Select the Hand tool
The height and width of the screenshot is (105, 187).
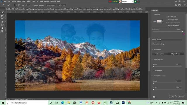(x=2, y=28)
